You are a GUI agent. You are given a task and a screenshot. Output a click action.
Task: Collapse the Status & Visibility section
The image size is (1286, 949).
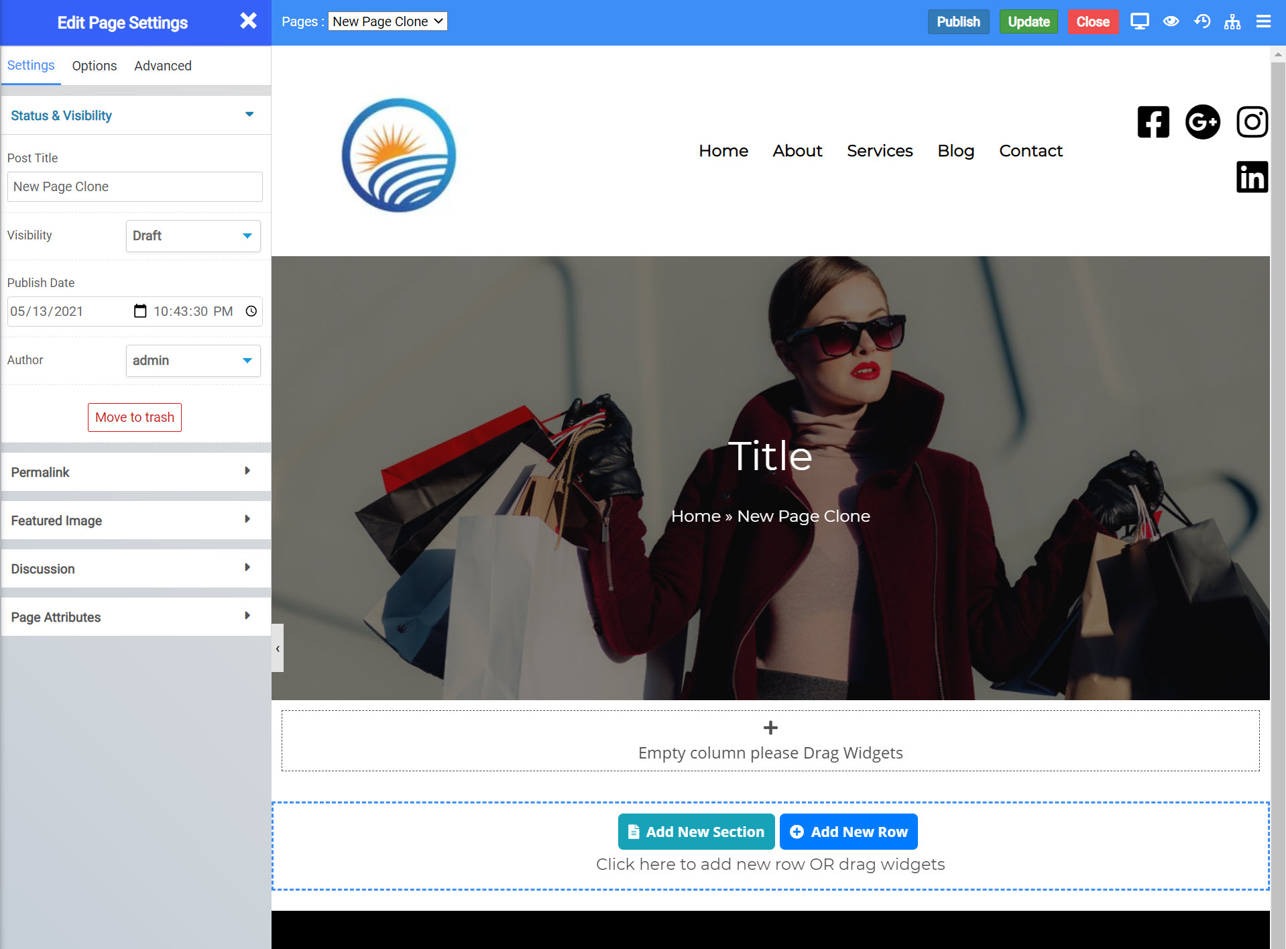point(249,114)
